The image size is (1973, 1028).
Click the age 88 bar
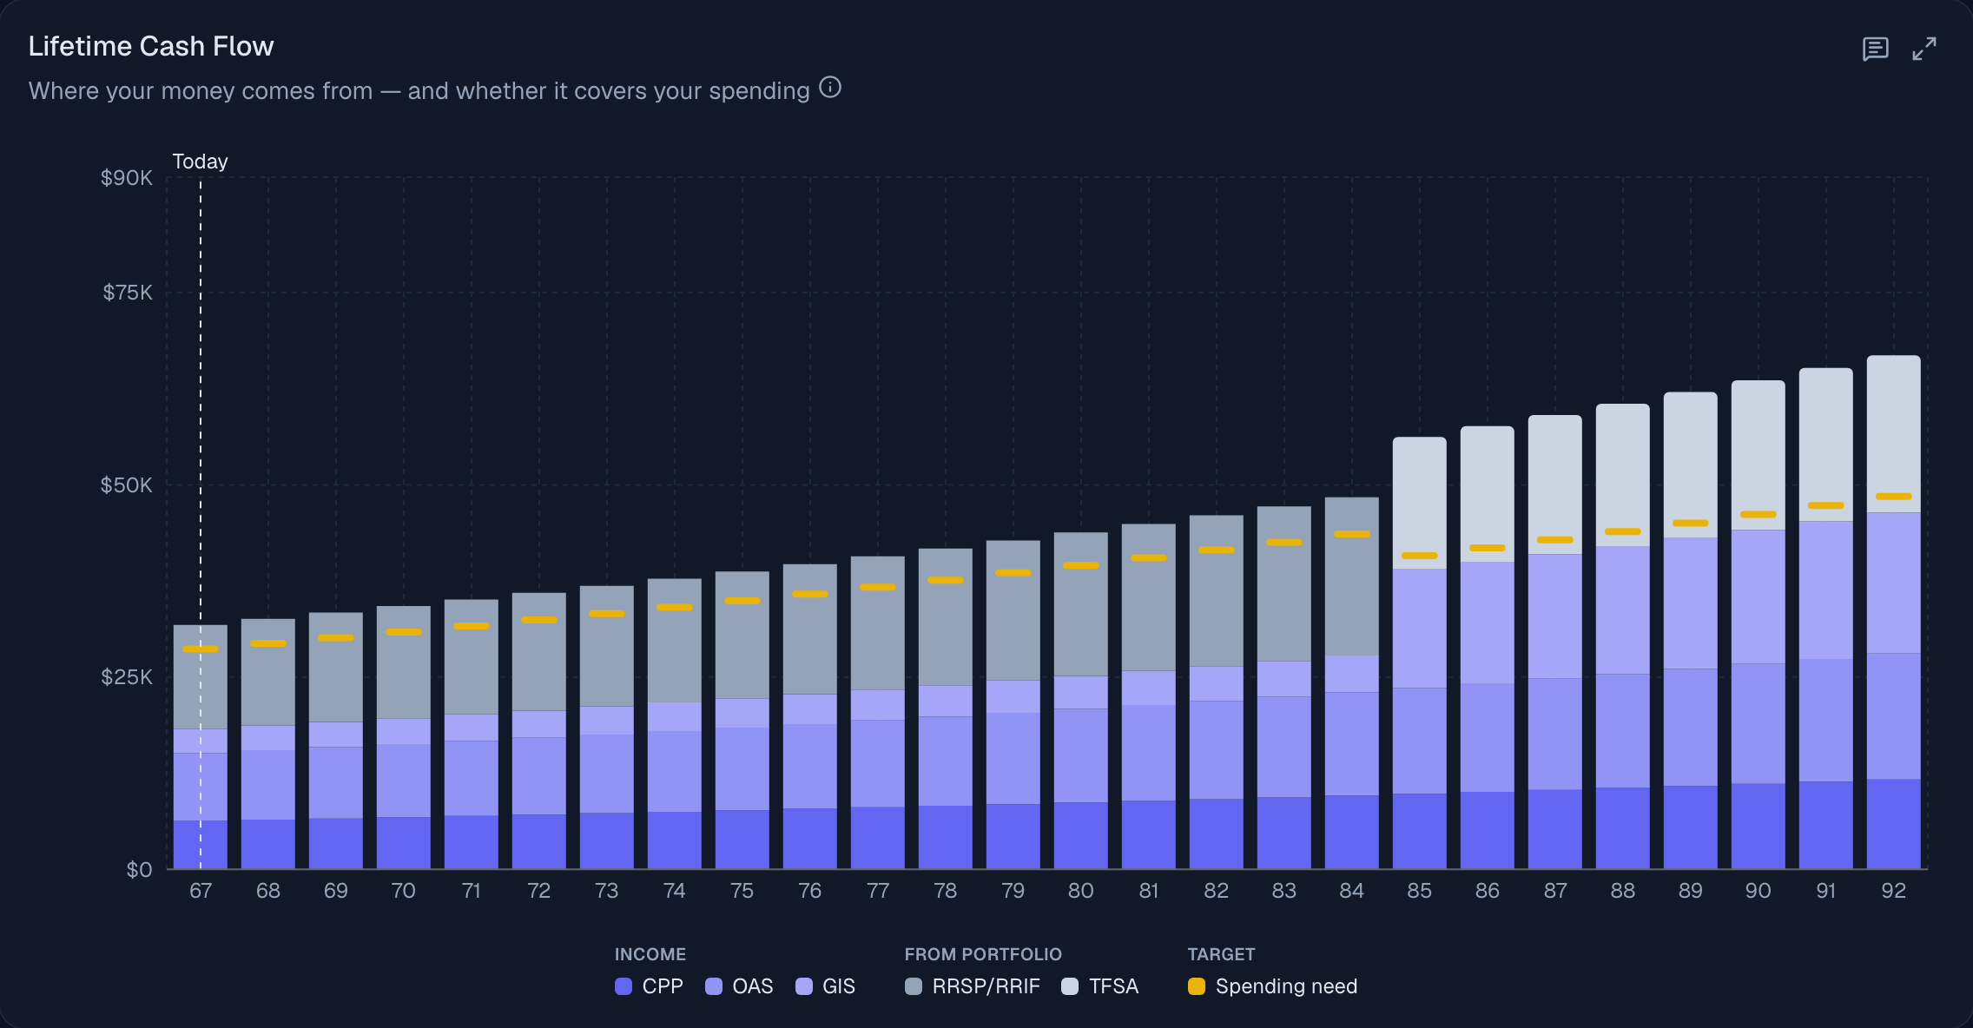point(1623,636)
